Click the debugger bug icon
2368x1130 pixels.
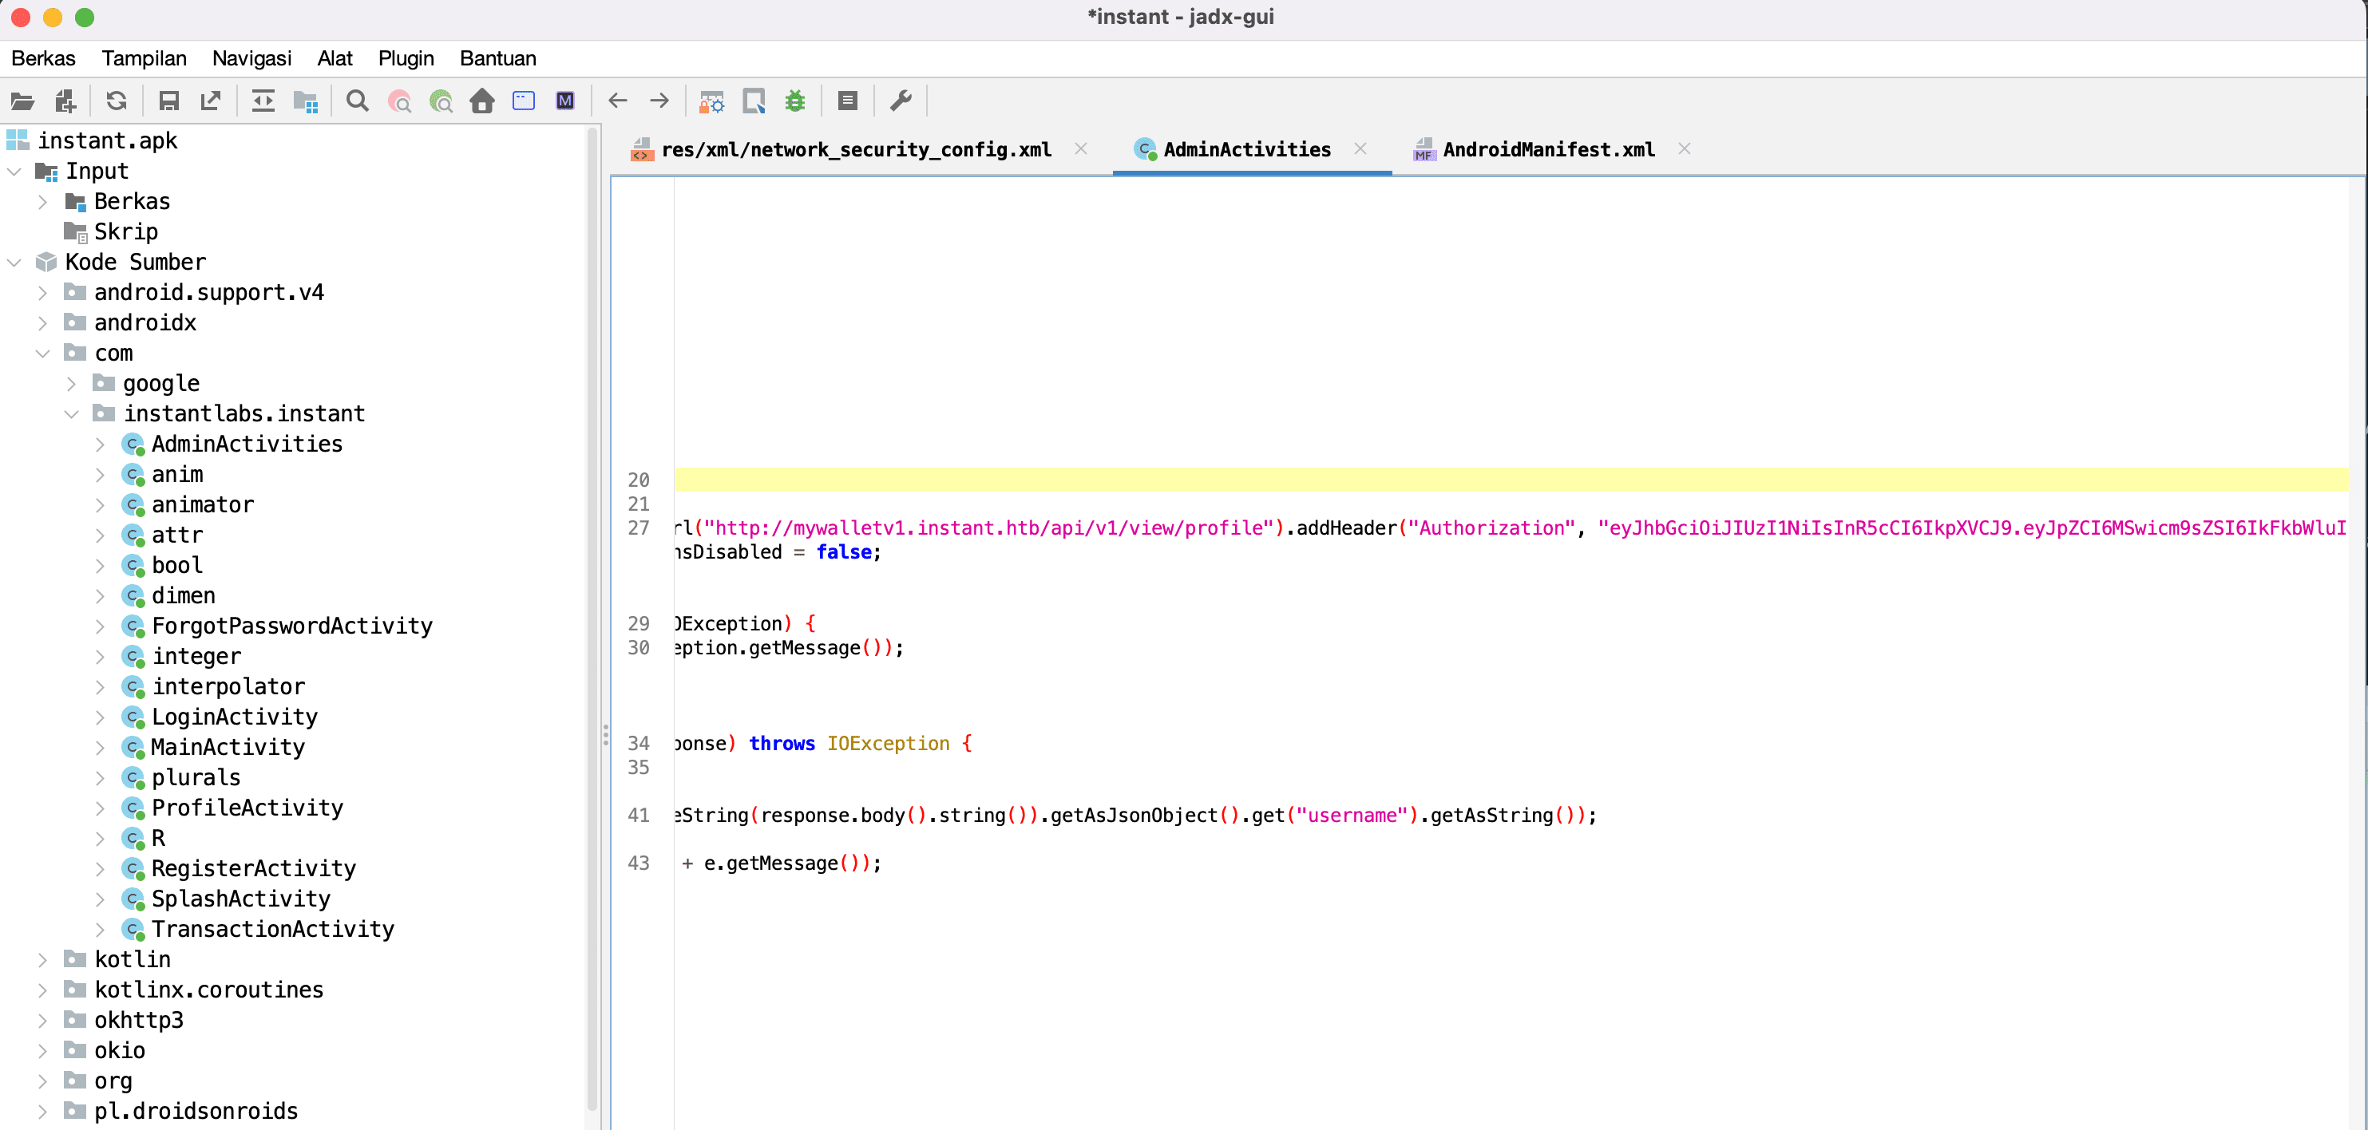[795, 101]
